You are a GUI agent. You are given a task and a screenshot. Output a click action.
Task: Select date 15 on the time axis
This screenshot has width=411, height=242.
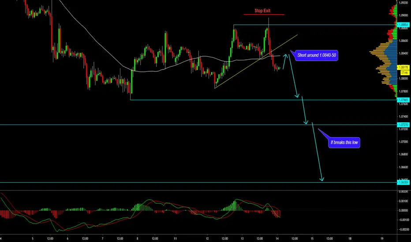pos(312,238)
